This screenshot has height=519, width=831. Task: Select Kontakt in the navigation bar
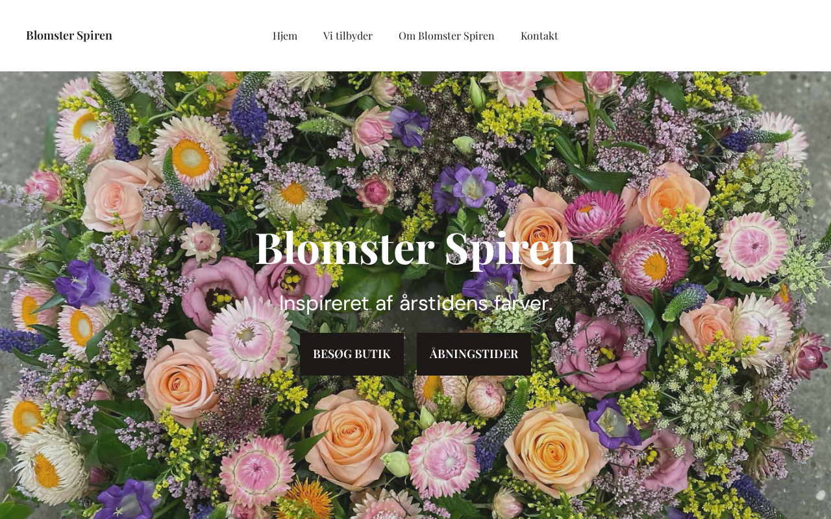[x=540, y=36]
